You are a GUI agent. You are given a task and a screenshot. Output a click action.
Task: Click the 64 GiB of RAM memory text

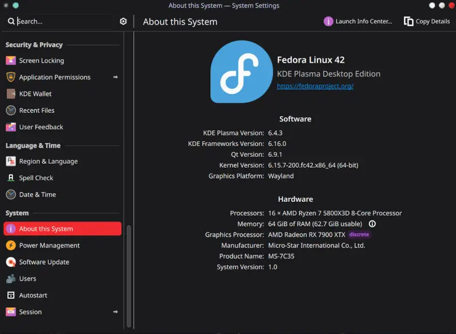pos(315,224)
